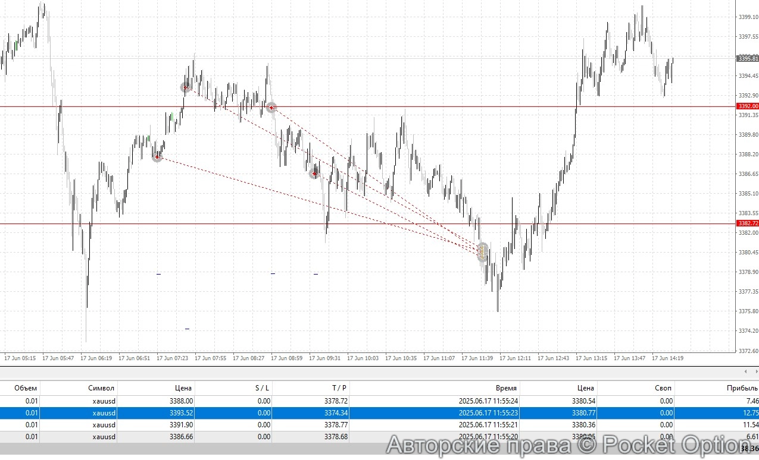Select the sell entry marker near 07:23 peak
This screenshot has height=460, width=759.
point(185,87)
